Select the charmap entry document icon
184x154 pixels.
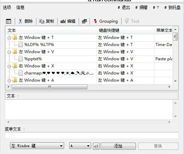click(x=21, y=73)
